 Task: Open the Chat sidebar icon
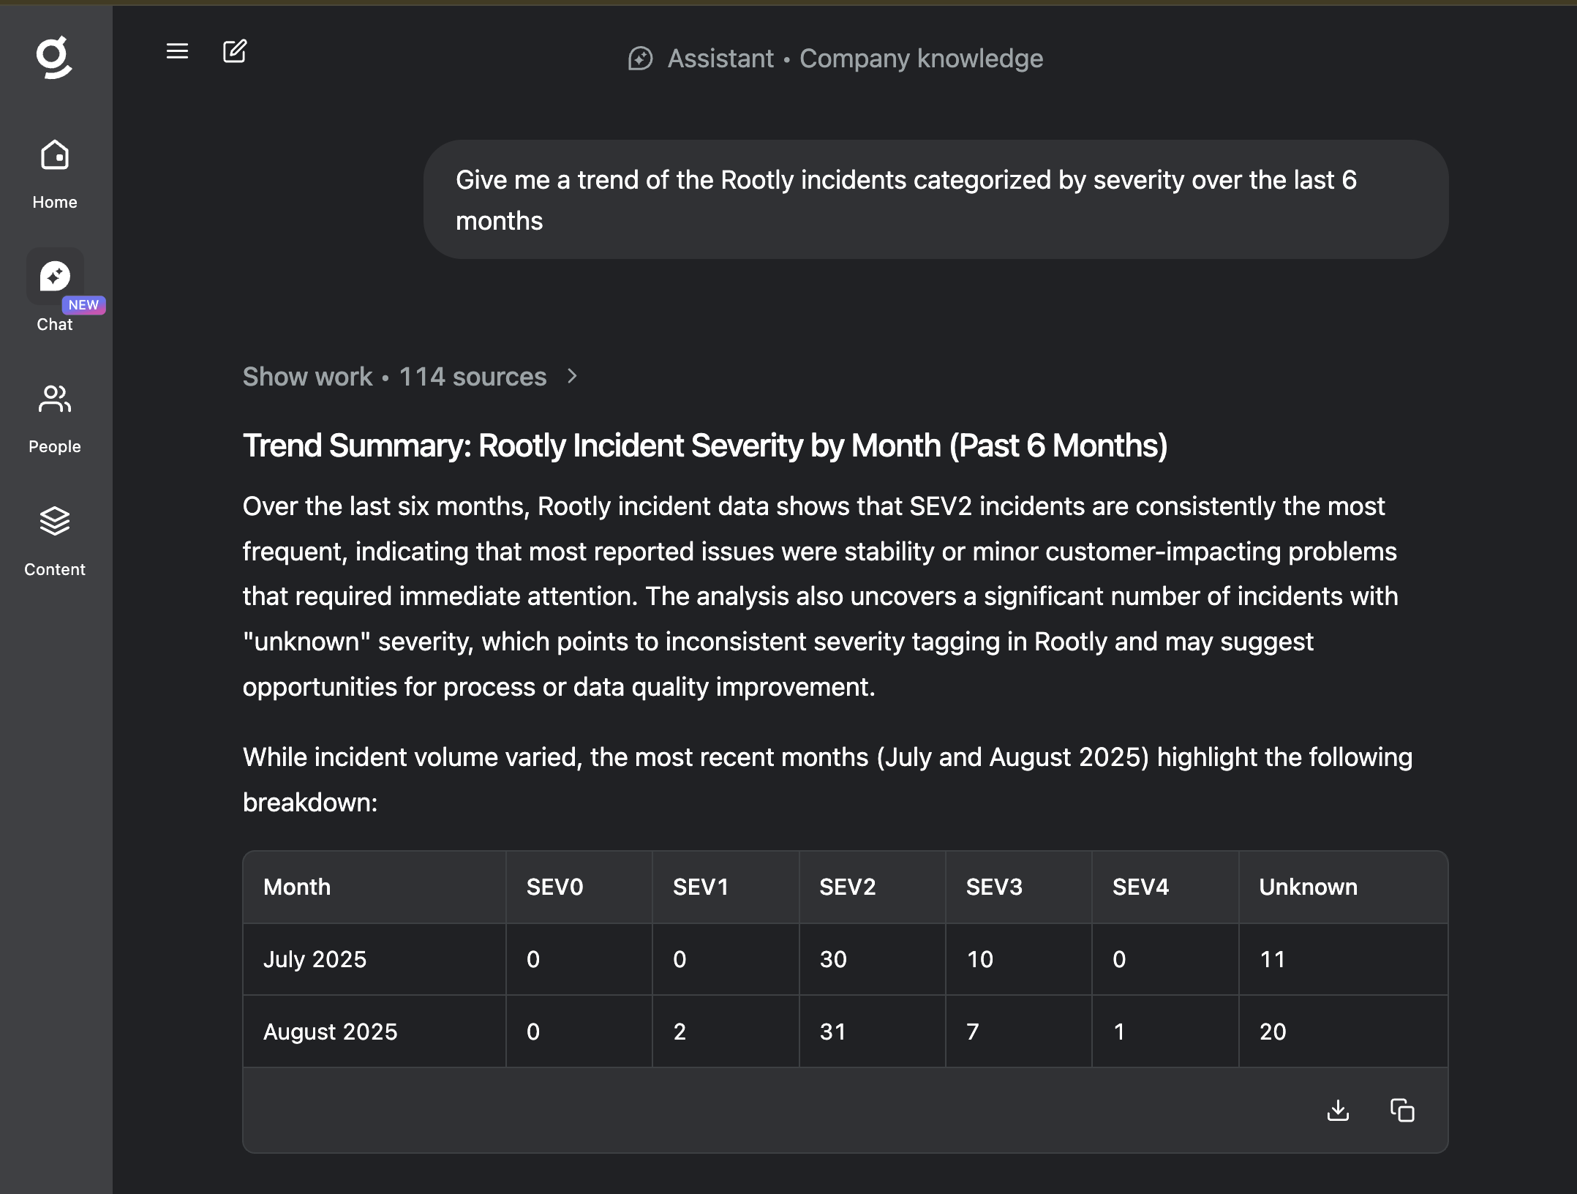tap(55, 277)
